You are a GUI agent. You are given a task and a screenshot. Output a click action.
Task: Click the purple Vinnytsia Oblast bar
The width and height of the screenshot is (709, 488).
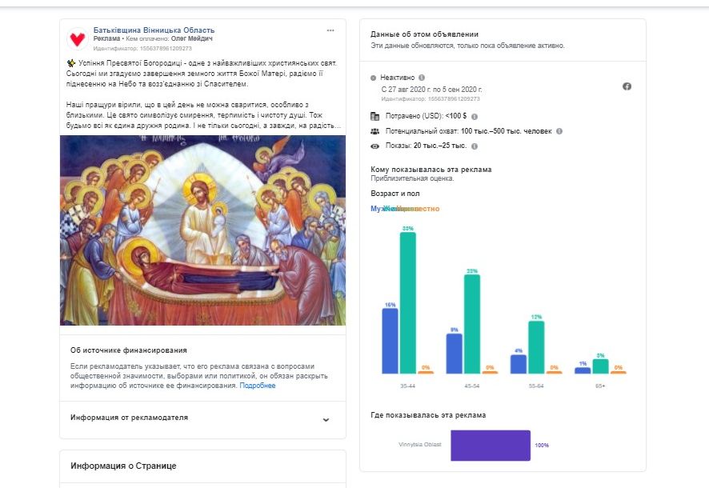(490, 446)
